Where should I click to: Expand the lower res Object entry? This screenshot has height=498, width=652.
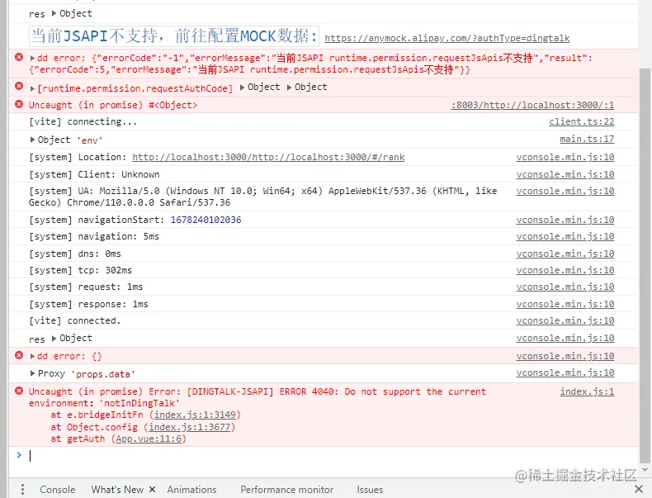pyautogui.click(x=54, y=339)
